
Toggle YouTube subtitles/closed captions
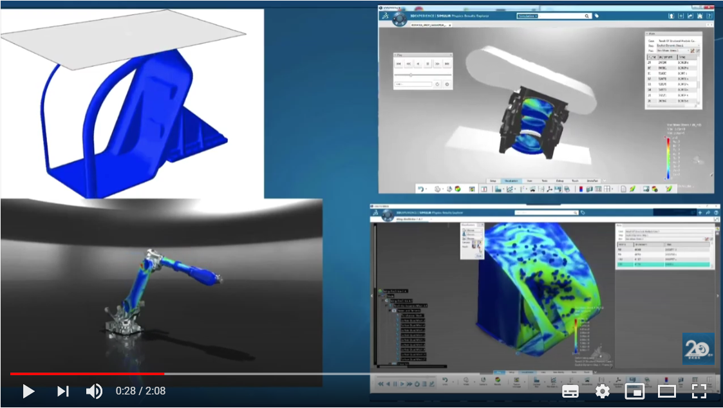coord(570,392)
